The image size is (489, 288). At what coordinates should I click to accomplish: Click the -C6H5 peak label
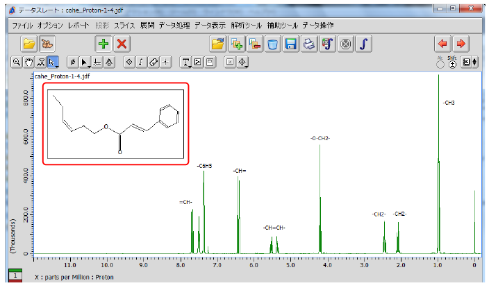pyautogui.click(x=204, y=166)
